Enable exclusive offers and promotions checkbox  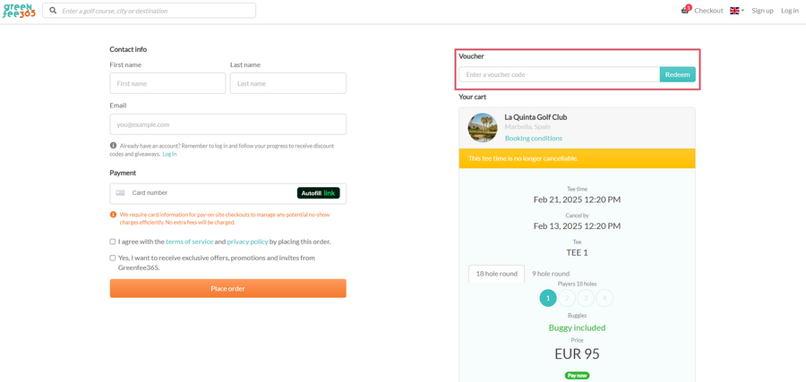(113, 258)
